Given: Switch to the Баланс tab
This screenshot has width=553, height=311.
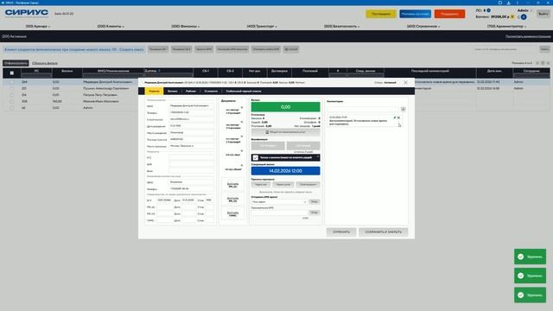Looking at the screenshot, I should [173, 91].
